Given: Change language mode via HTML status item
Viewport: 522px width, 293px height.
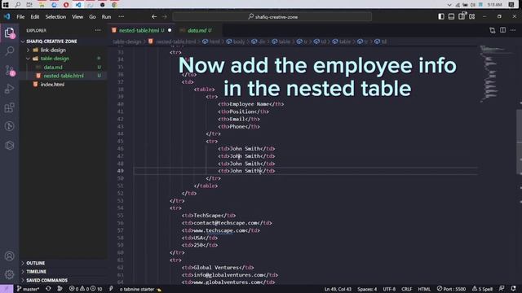Looking at the screenshot, I should pyautogui.click(x=424, y=289).
